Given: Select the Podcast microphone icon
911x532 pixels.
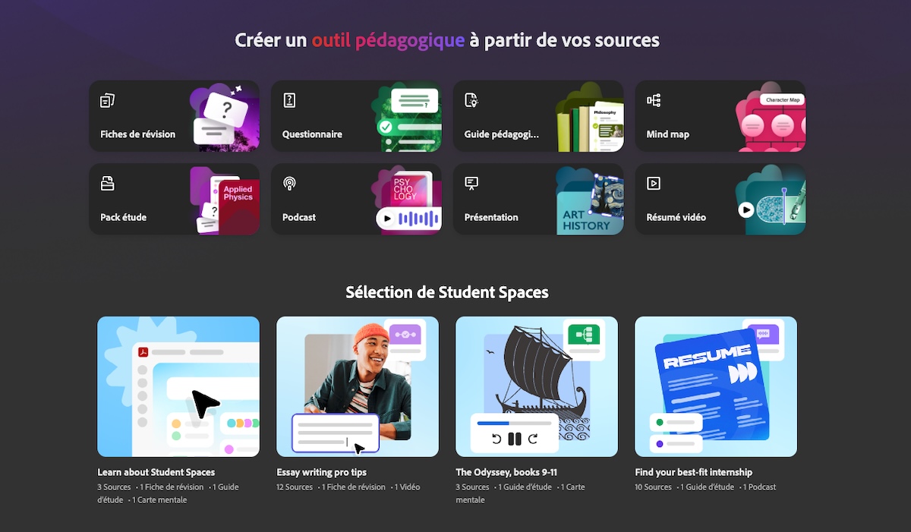Looking at the screenshot, I should 289,183.
